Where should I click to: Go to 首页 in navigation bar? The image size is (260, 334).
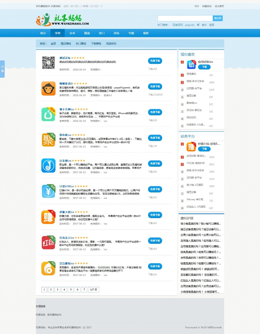[x=43, y=33]
